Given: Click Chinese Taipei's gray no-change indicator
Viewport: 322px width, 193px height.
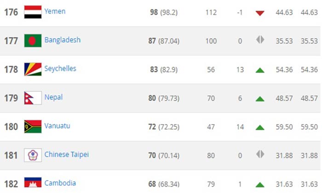Looking at the screenshot, I should coord(260,154).
